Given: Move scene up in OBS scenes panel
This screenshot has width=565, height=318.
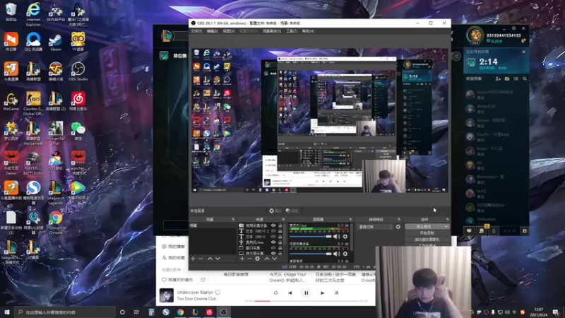Looking at the screenshot, I should click(x=210, y=259).
